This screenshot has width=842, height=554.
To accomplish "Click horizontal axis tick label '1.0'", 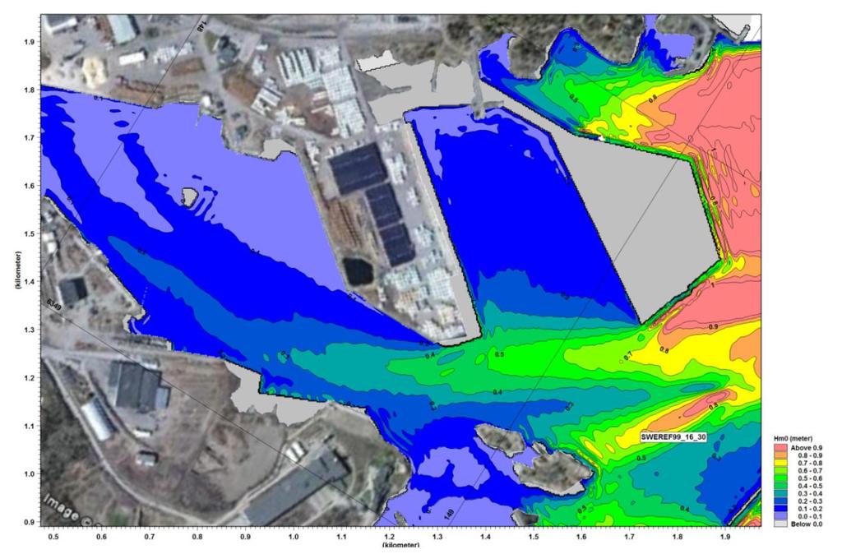I will pyautogui.click(x=294, y=536).
